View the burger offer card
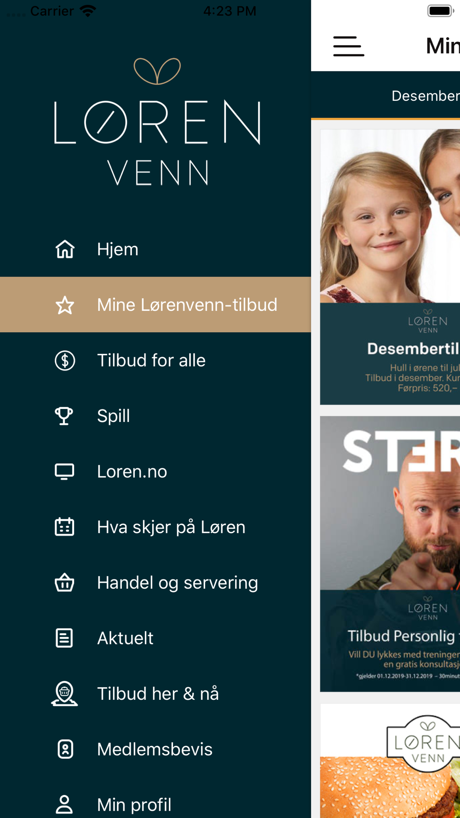 pyautogui.click(x=390, y=760)
